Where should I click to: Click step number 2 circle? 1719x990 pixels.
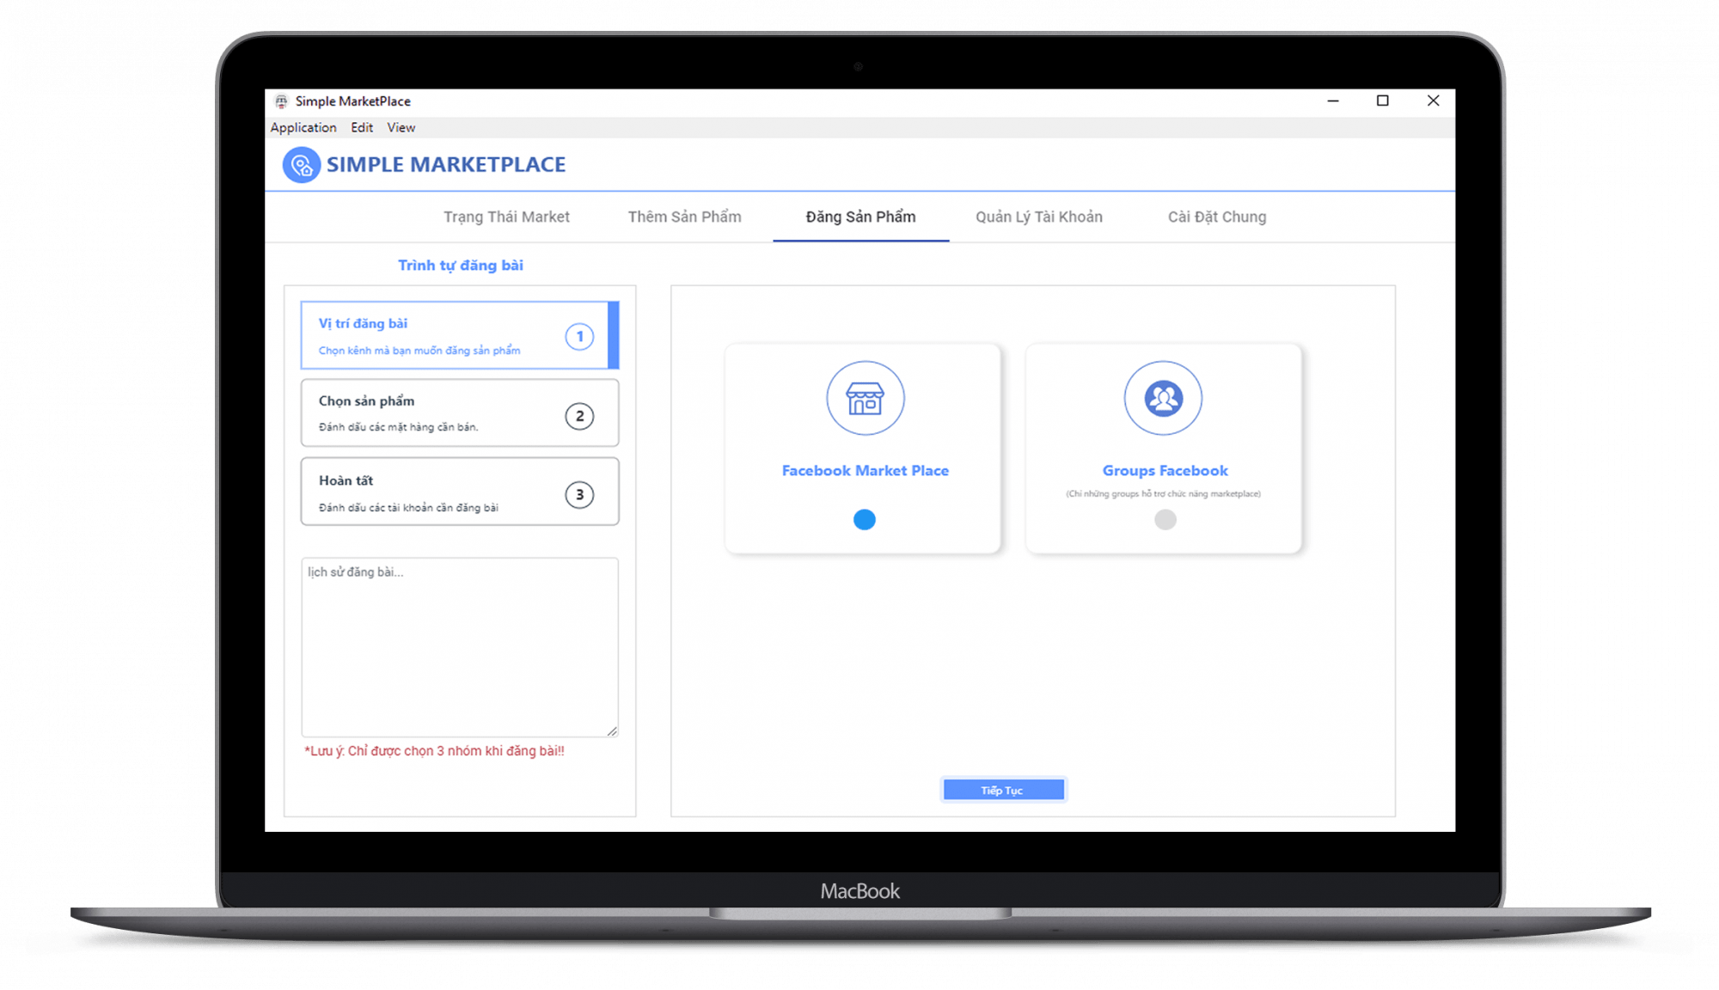pyautogui.click(x=579, y=416)
